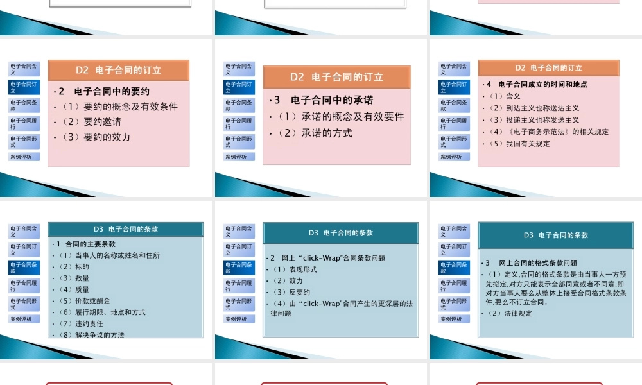The image size is (642, 385).
Task: Click 电子合同含义 sidebar item on the right D3 slide
Action: [x=453, y=230]
